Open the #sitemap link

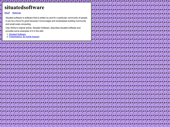click(x=17, y=13)
